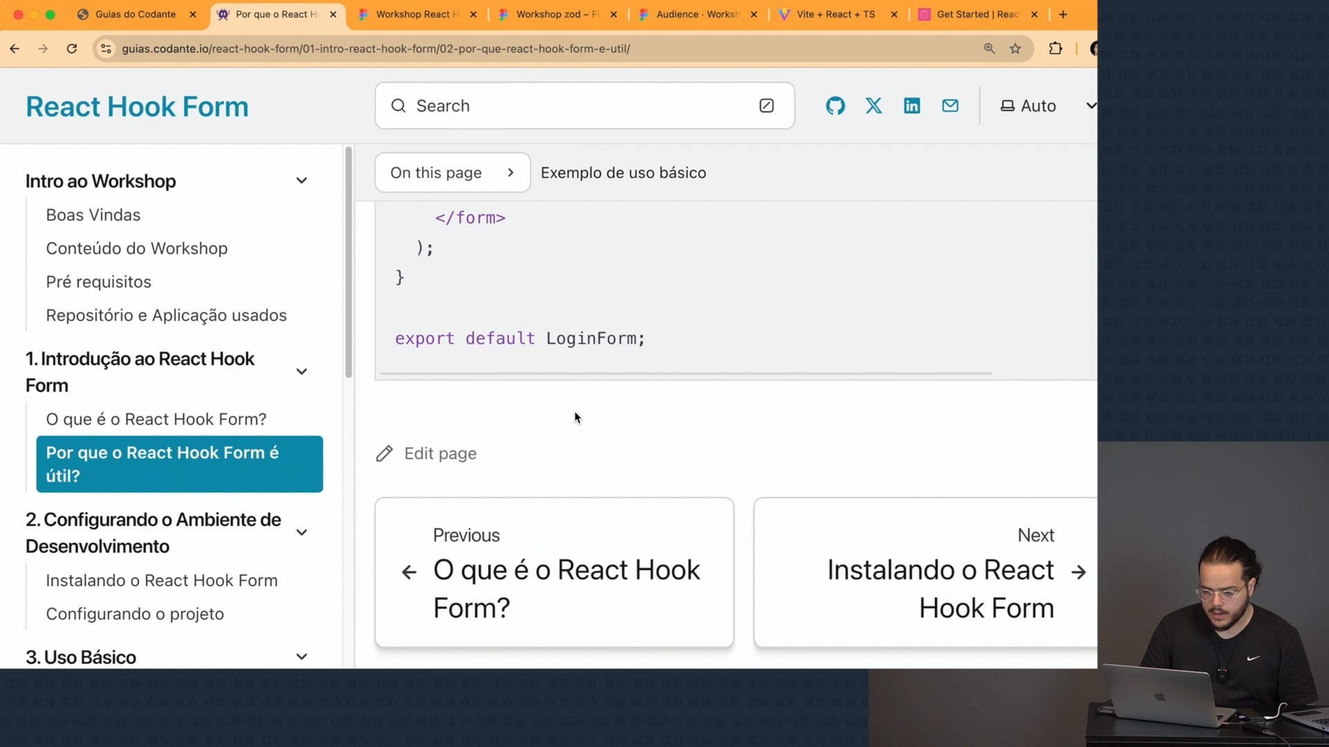Focus the Search input field

click(585, 106)
